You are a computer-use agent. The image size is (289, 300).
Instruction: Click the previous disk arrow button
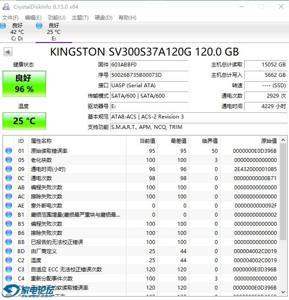click(8, 52)
